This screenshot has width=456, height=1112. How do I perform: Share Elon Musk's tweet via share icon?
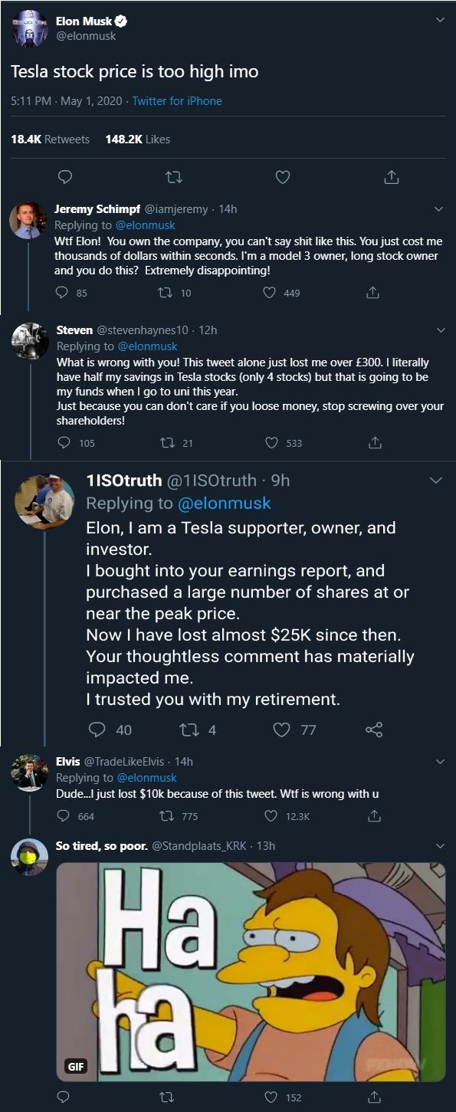391,177
